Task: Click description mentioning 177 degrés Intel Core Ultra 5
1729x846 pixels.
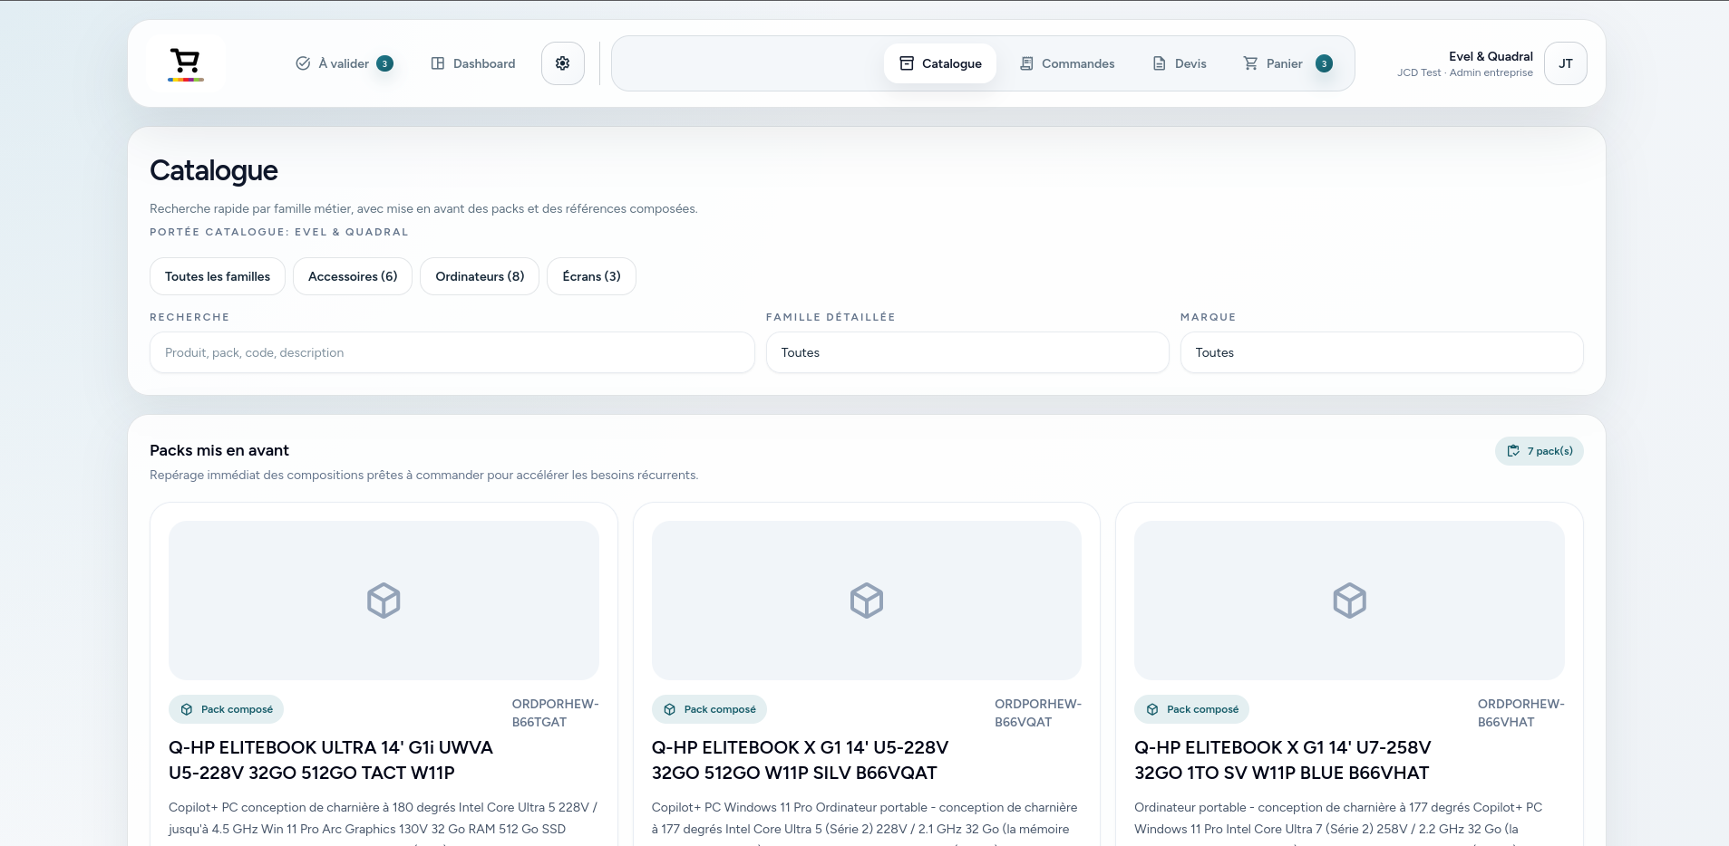Action: 867,822
